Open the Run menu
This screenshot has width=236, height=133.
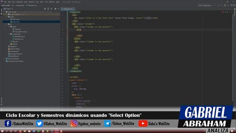click(37, 2)
